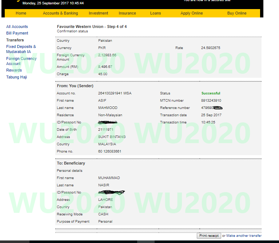Open the Tabung Haji link
This screenshot has width=279, height=243.
[x=16, y=77]
